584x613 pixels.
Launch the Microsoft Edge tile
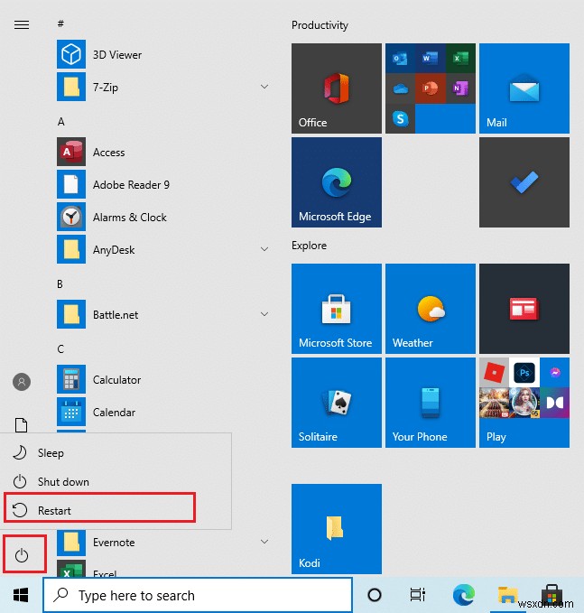pyautogui.click(x=337, y=182)
